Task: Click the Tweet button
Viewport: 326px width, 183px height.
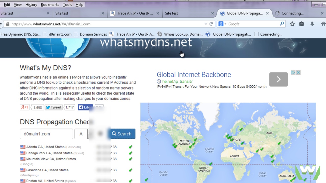Action: point(54,107)
